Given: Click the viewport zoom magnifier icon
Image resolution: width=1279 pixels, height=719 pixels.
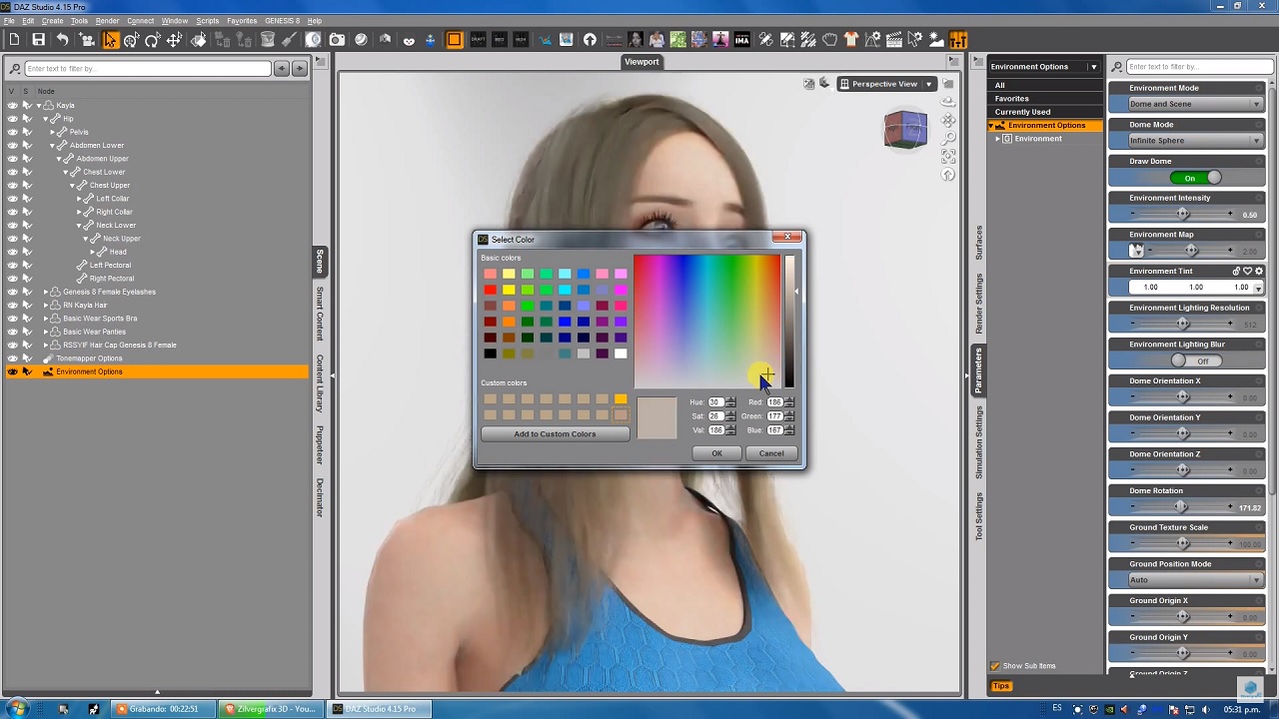Looking at the screenshot, I should point(948,137).
